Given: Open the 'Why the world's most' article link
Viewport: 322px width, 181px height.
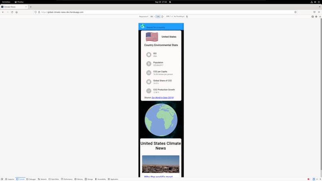Looking at the screenshot, I should [x=158, y=176].
